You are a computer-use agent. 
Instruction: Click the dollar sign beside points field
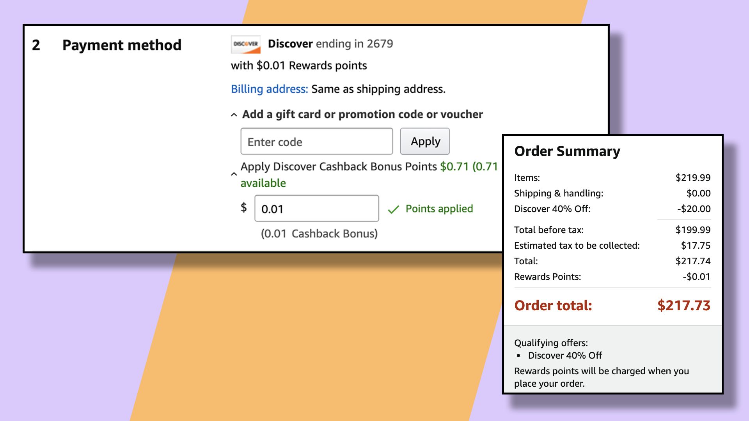click(x=244, y=208)
